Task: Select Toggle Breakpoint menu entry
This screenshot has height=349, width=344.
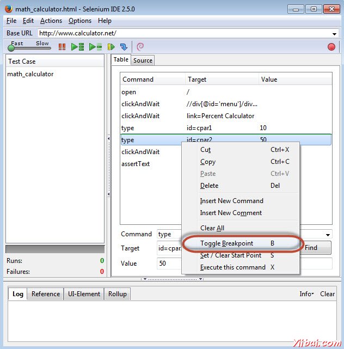Action: [241, 243]
